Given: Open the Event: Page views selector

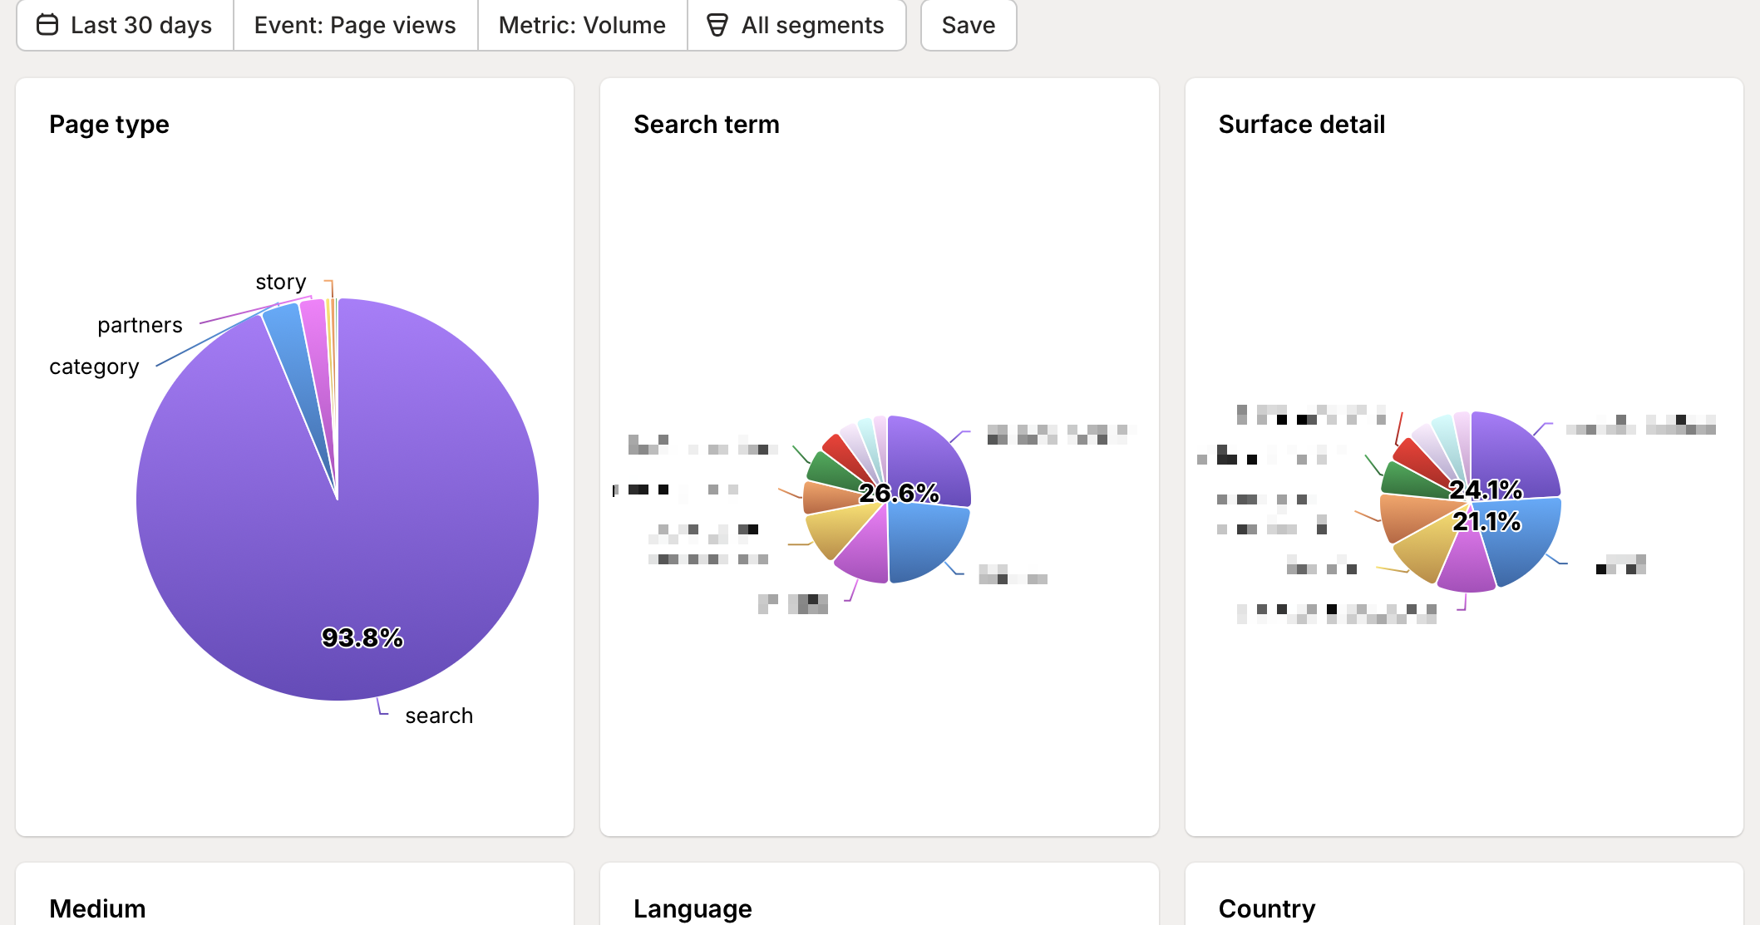Looking at the screenshot, I should click(354, 25).
